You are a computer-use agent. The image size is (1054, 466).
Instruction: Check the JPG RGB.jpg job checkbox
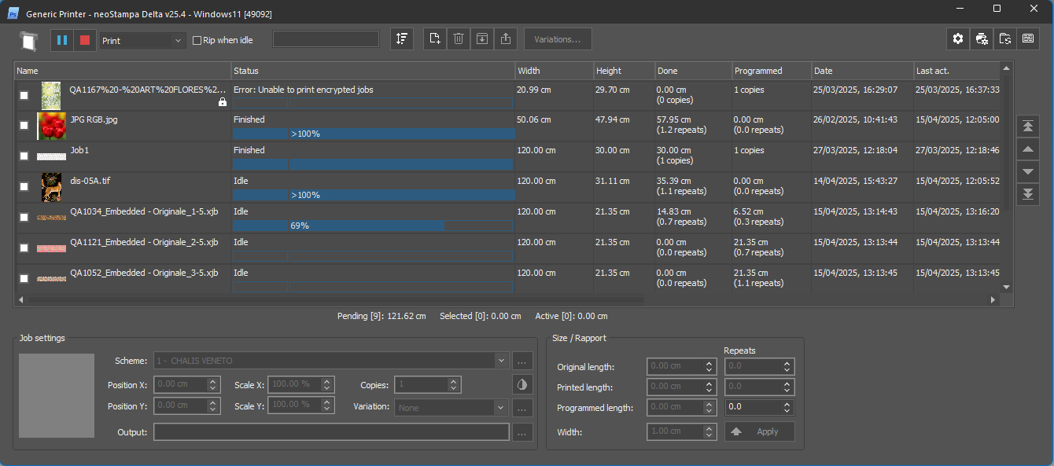[24, 125]
